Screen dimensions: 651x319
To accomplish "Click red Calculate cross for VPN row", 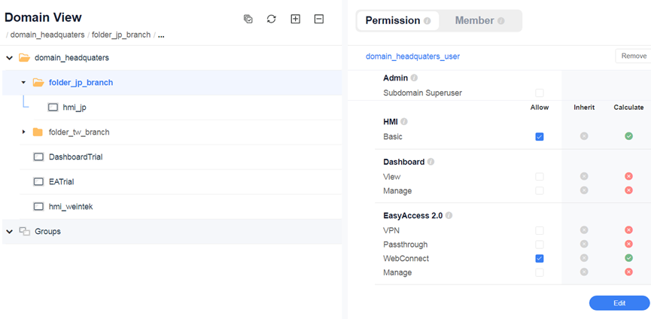I will point(628,229).
